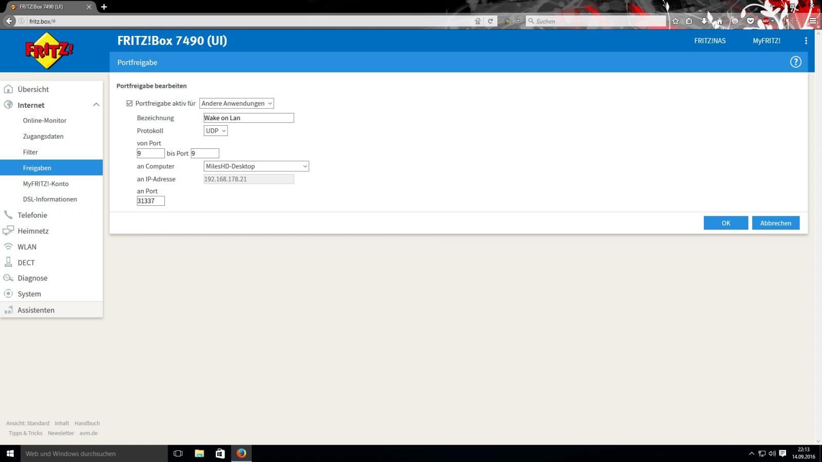
Task: Click the network tray icon
Action: 762,453
